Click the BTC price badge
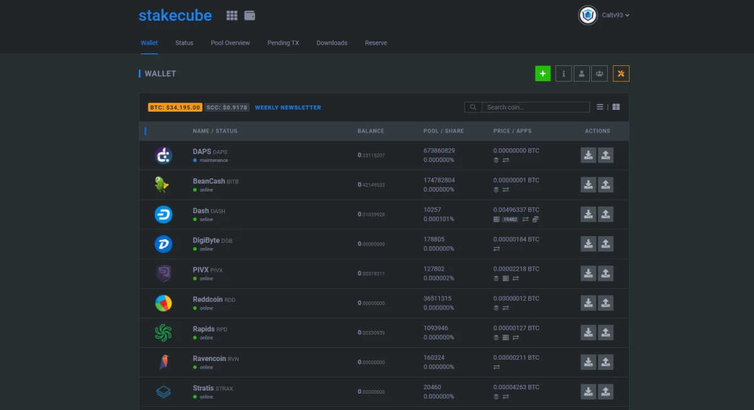Screen dimensions: 754x410 [175, 107]
